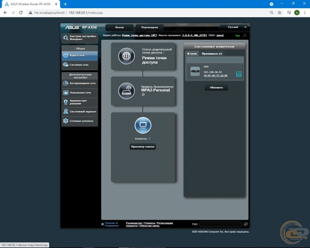Click browser forward arrow
The width and height of the screenshot is (310, 248).
[13, 12]
